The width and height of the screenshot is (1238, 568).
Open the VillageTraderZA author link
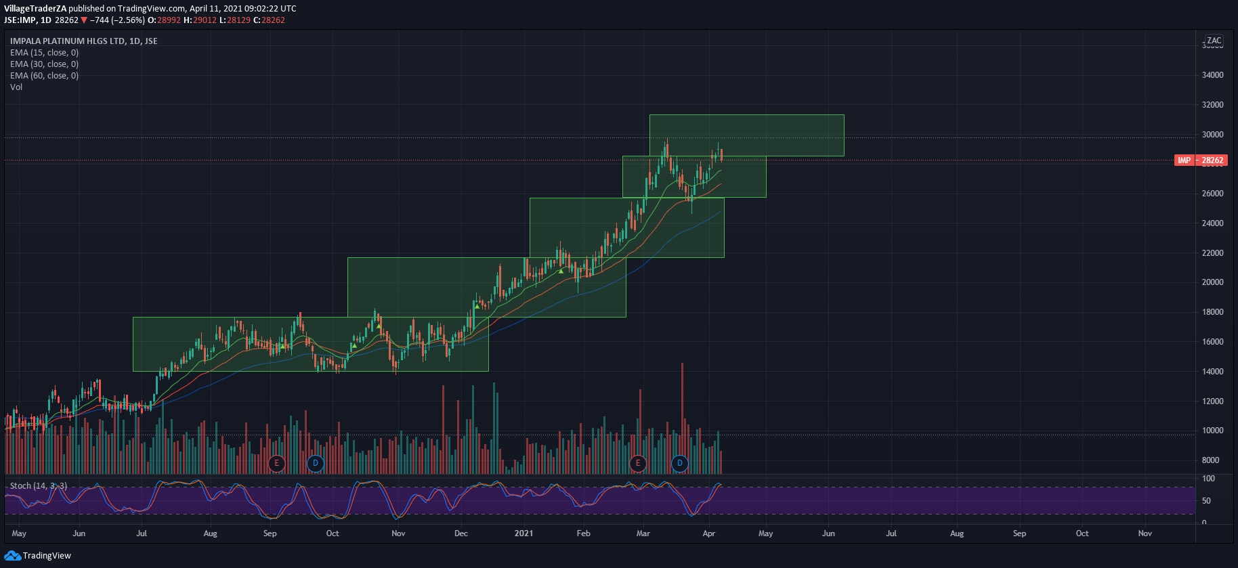(35, 9)
